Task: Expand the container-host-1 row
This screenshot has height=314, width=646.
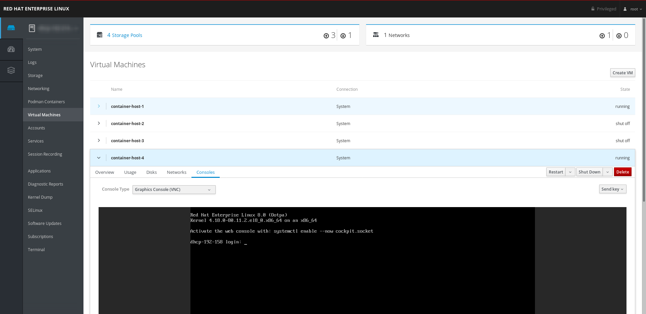Action: tap(99, 106)
